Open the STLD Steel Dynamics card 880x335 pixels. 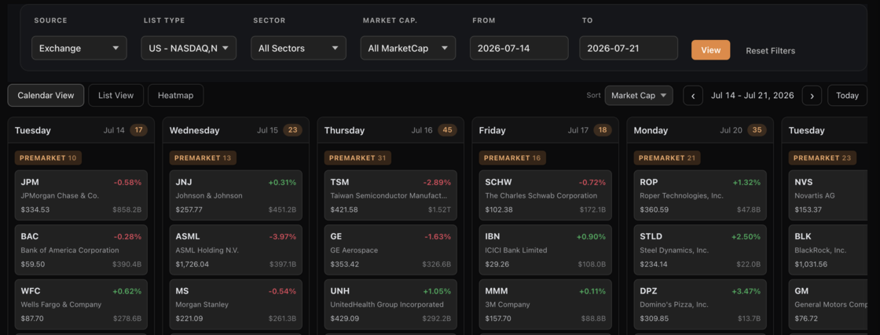(700, 249)
